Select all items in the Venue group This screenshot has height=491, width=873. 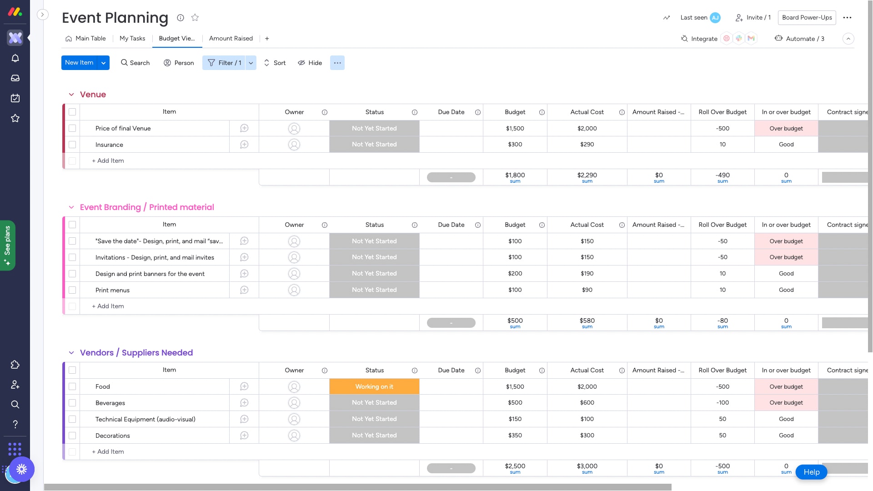72,111
